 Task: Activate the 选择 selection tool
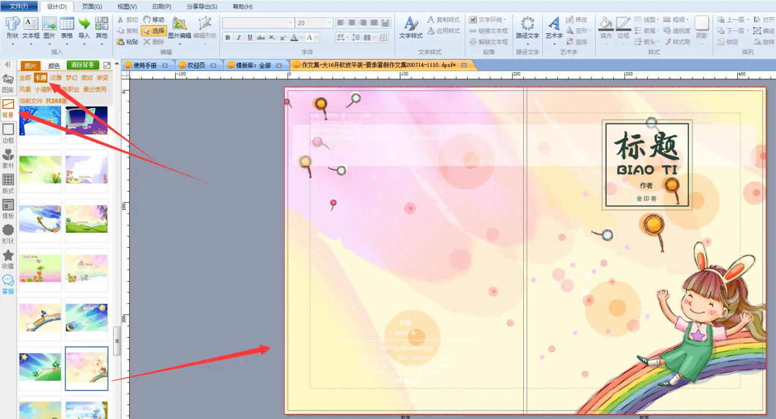[154, 31]
